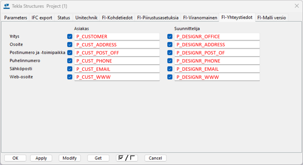The height and width of the screenshot is (165, 303).
Task: Open the IFC export tab
Action: (42, 18)
